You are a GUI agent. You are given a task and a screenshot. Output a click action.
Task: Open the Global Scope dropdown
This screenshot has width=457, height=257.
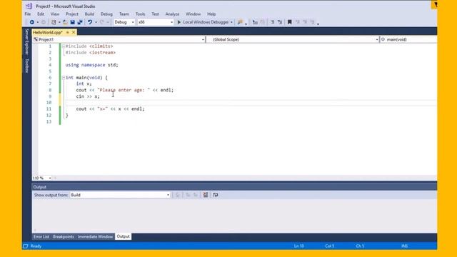pos(376,40)
